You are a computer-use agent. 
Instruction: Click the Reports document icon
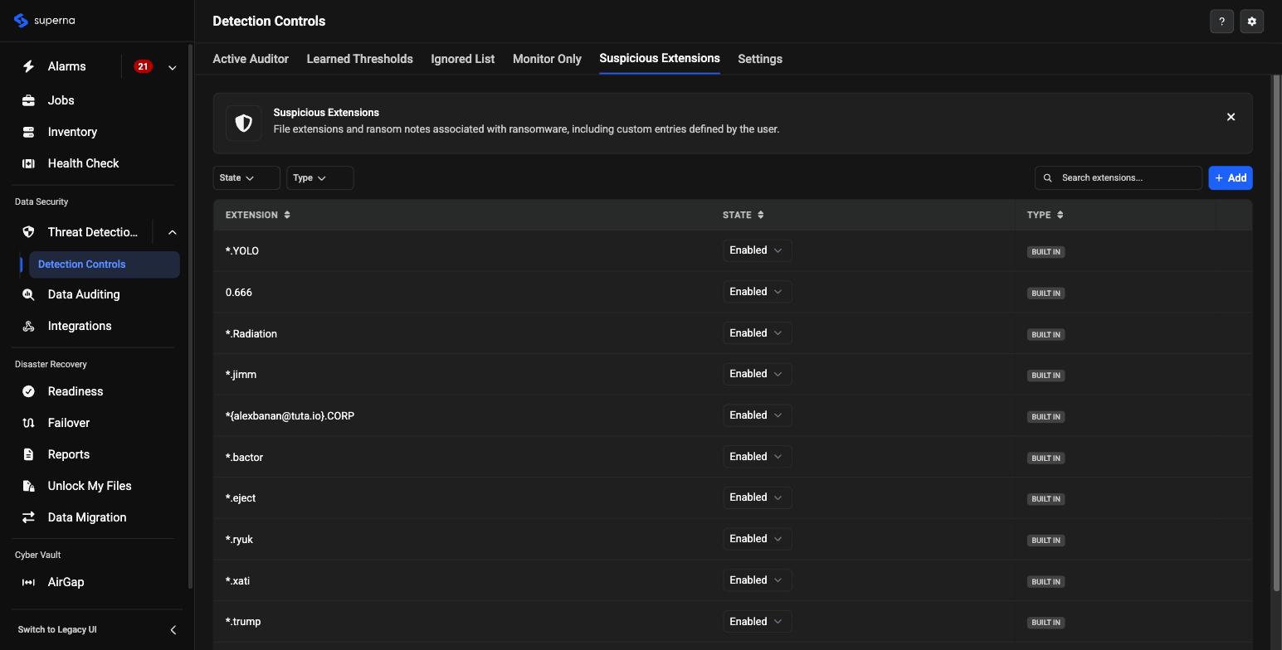(28, 454)
